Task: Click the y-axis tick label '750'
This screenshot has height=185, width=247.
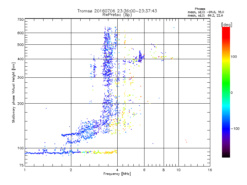Action: 20,19
